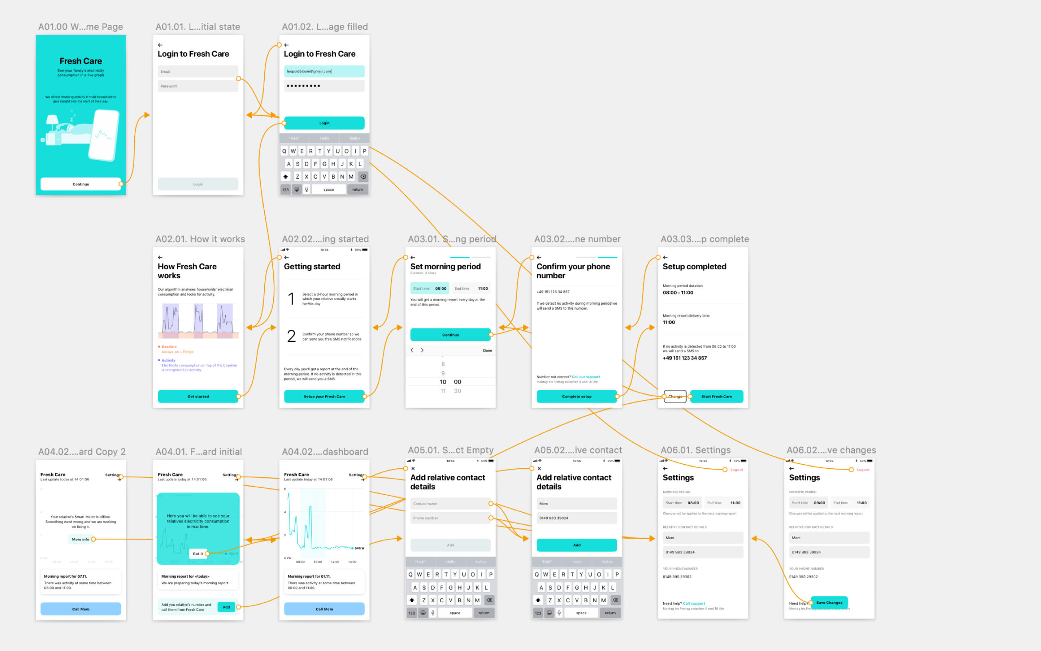Image resolution: width=1041 pixels, height=651 pixels.
Task: Tap microphone key on login keyboard
Action: click(x=307, y=190)
